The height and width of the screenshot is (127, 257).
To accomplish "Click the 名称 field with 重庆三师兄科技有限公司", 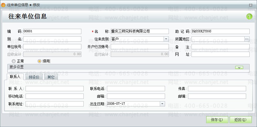I will 140,31.
